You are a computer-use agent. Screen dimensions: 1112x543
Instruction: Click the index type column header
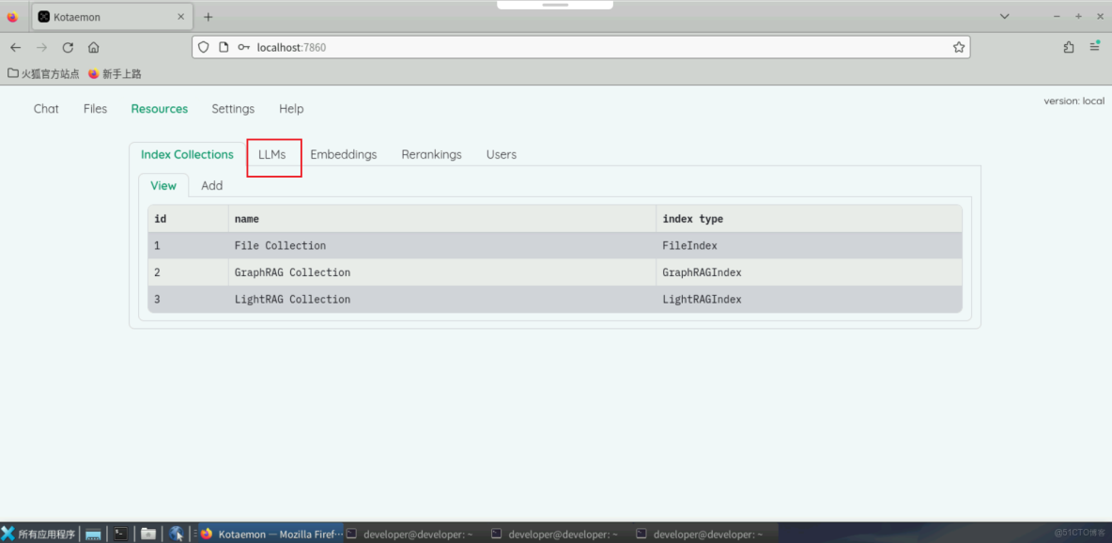810,219
